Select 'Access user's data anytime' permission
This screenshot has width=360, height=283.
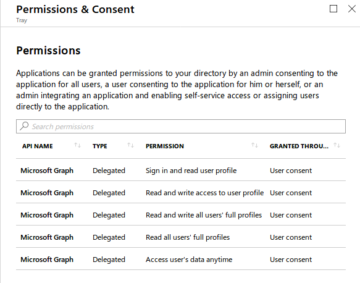(x=189, y=260)
